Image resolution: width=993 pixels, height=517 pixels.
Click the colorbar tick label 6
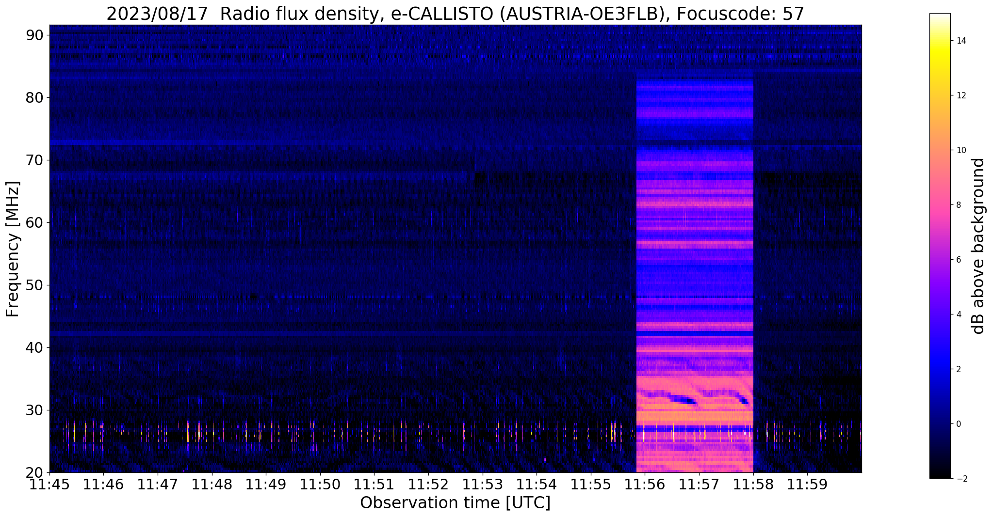click(x=958, y=260)
